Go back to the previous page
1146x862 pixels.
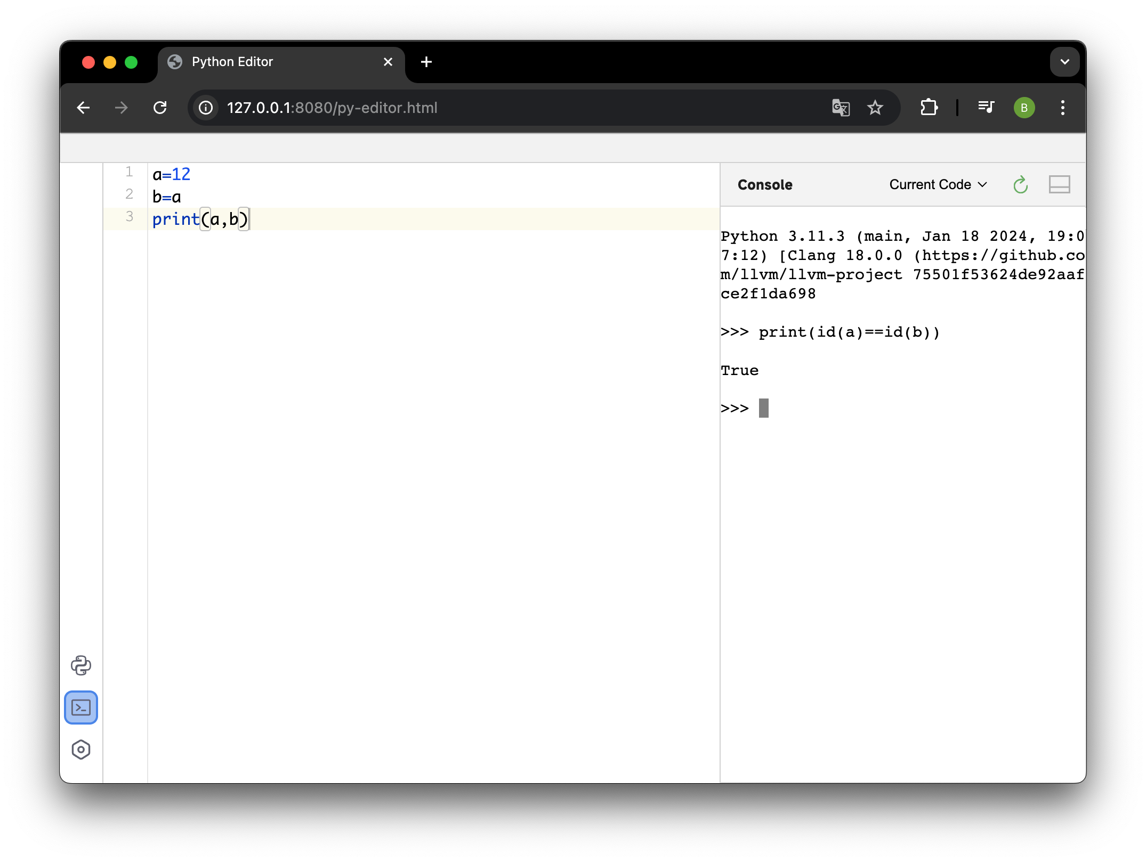click(83, 108)
